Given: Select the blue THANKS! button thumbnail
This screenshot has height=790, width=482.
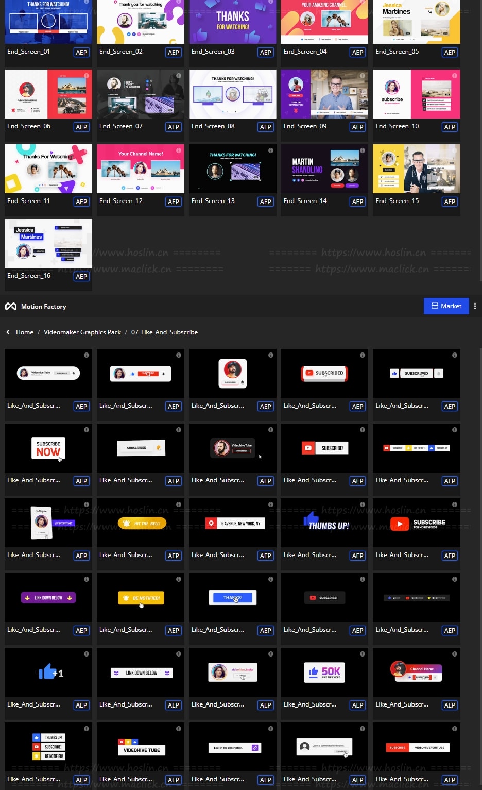Looking at the screenshot, I should click(233, 597).
